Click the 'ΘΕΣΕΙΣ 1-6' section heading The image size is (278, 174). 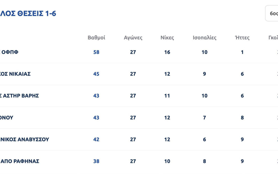tap(28, 13)
